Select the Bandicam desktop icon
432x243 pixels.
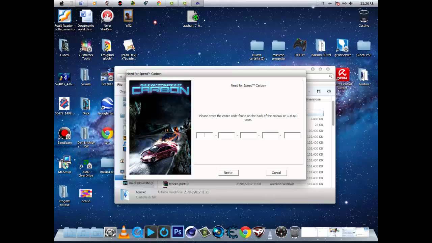[64, 136]
